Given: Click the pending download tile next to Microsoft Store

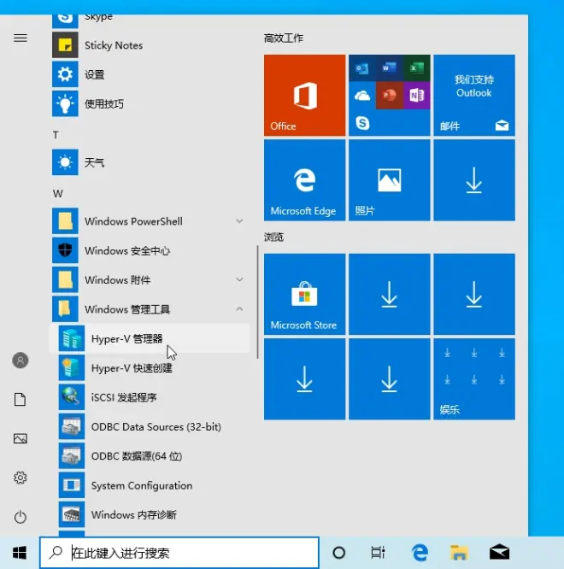Looking at the screenshot, I should (390, 294).
